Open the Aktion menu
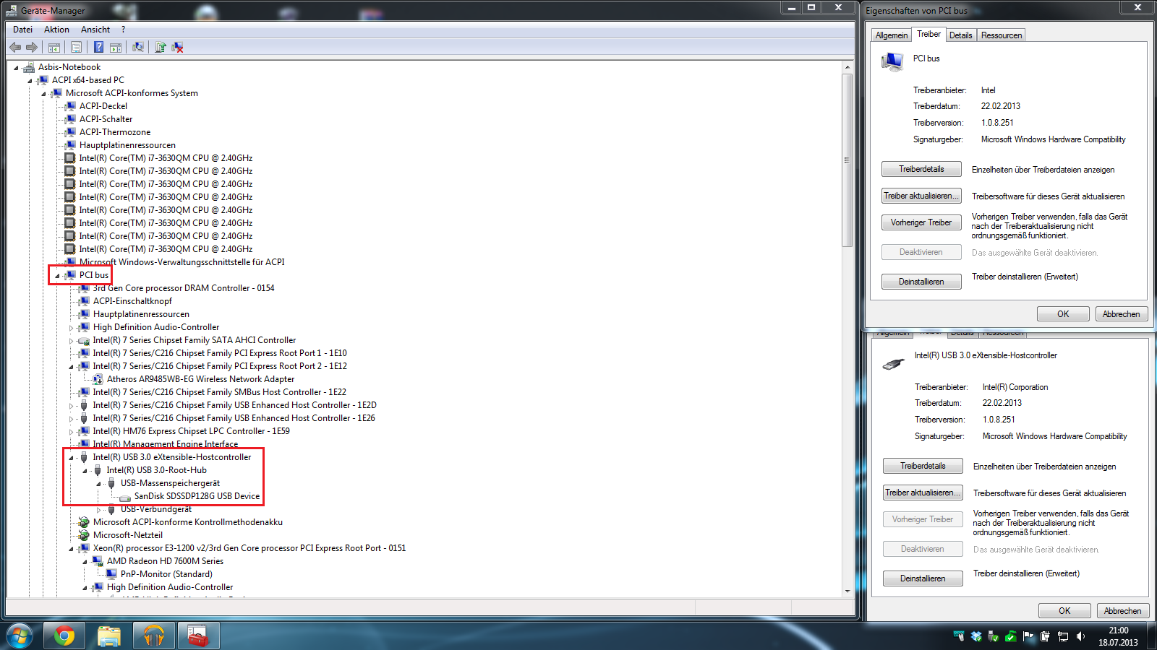 click(56, 30)
